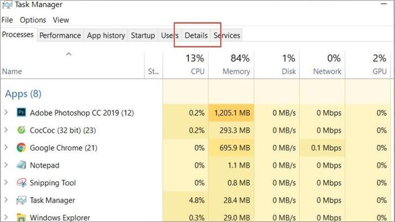The image size is (395, 222).
Task: Click the Task Manager title bar icon
Action: click(7, 5)
